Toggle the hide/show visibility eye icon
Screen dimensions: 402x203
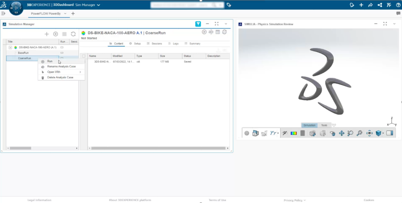click(x=285, y=133)
